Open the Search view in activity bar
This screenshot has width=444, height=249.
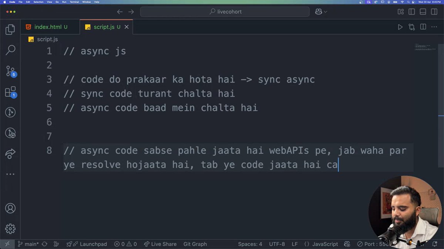[x=10, y=50]
